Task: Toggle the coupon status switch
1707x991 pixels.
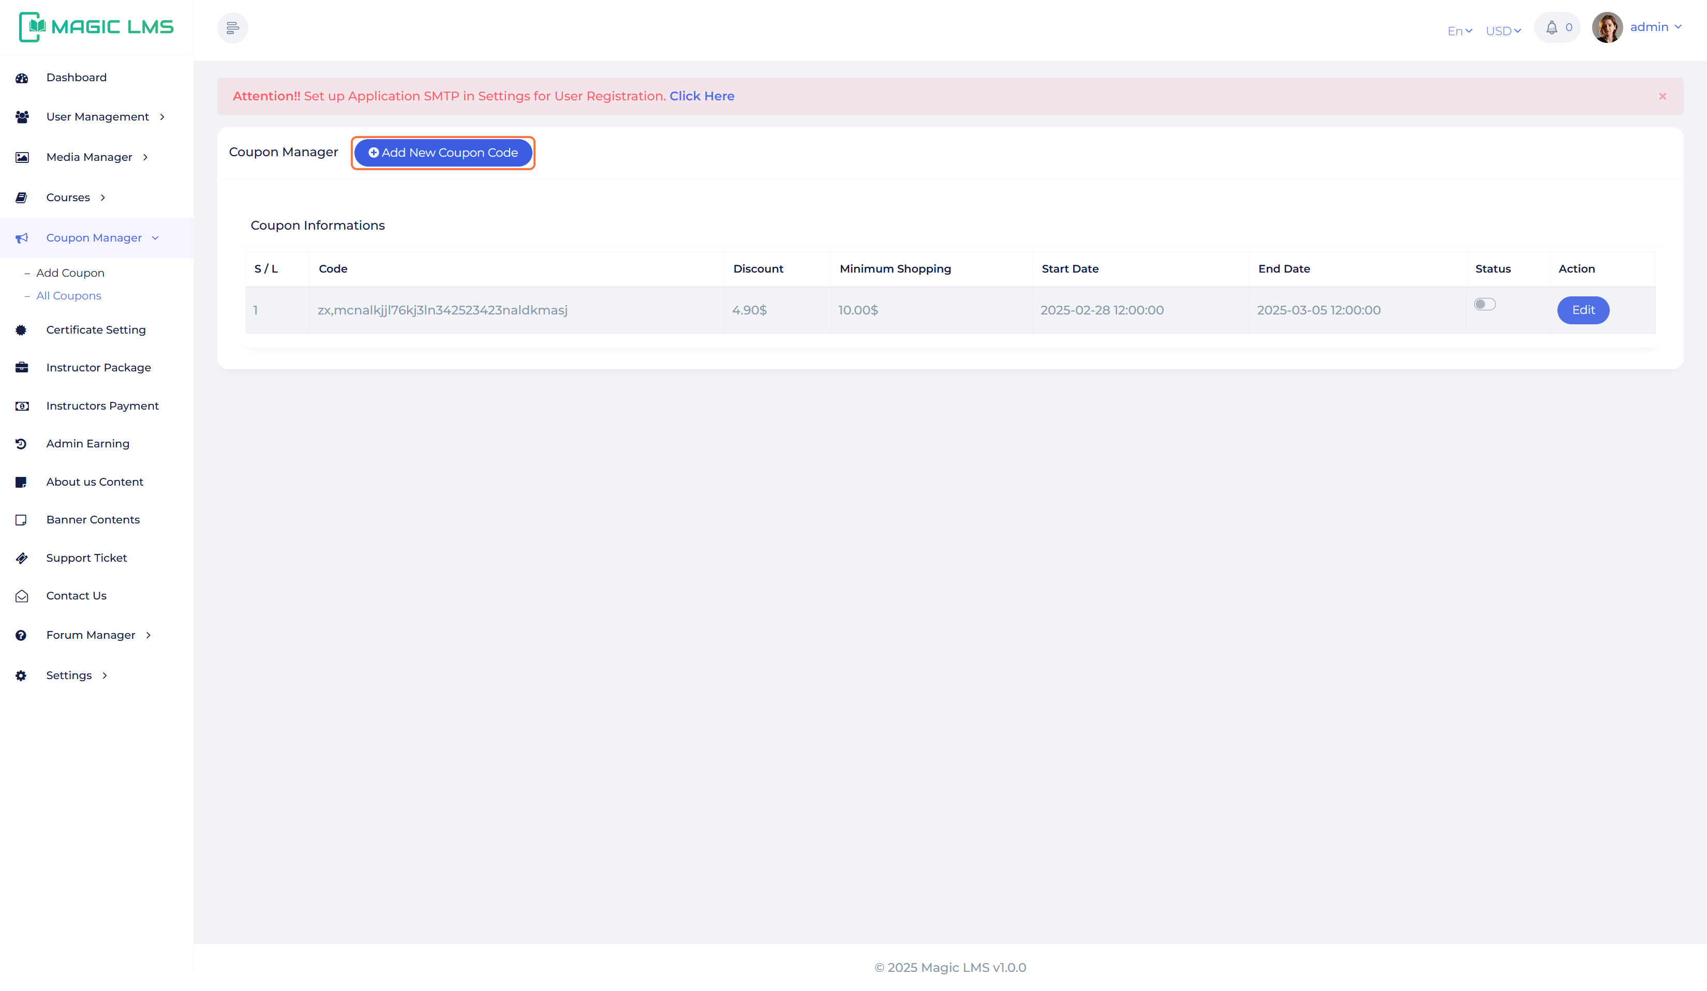Action: 1485,305
